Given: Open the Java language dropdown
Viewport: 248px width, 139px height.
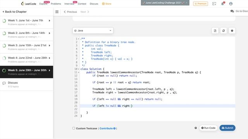Looking at the screenshot, I should tap(93, 31).
